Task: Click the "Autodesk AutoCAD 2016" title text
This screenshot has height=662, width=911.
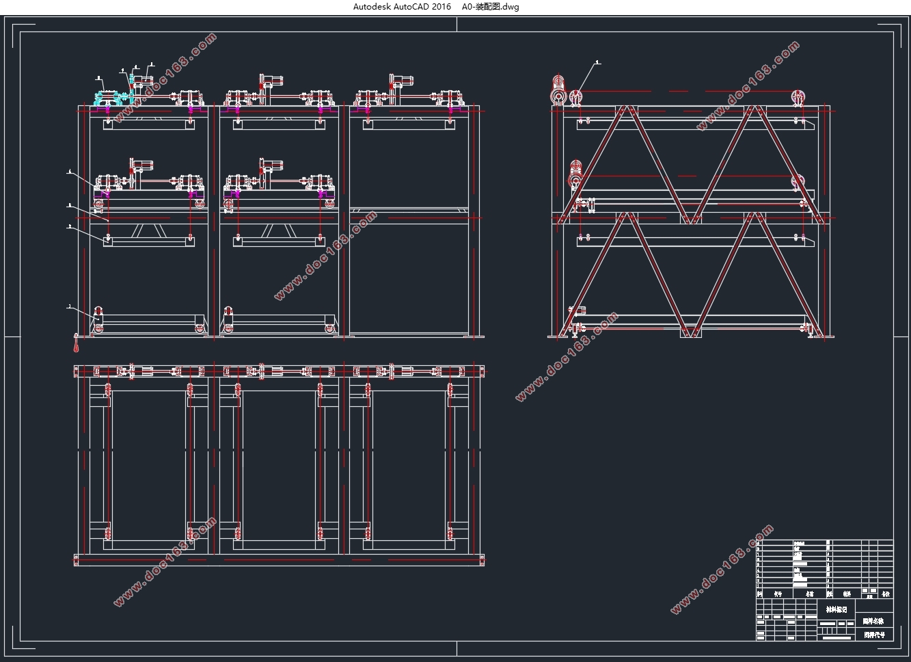Action: [x=402, y=7]
